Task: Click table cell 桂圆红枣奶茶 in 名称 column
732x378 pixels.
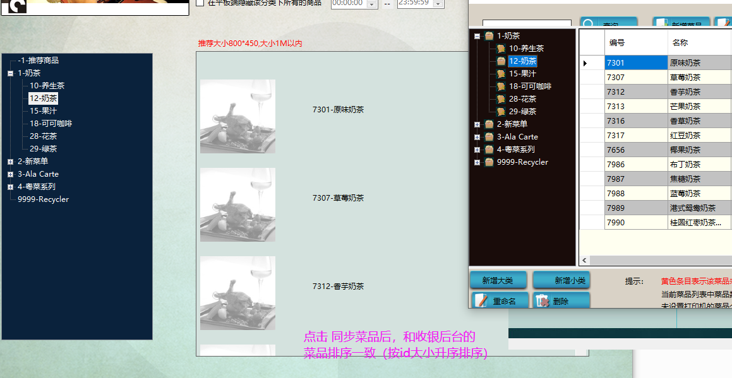Action: (699, 222)
